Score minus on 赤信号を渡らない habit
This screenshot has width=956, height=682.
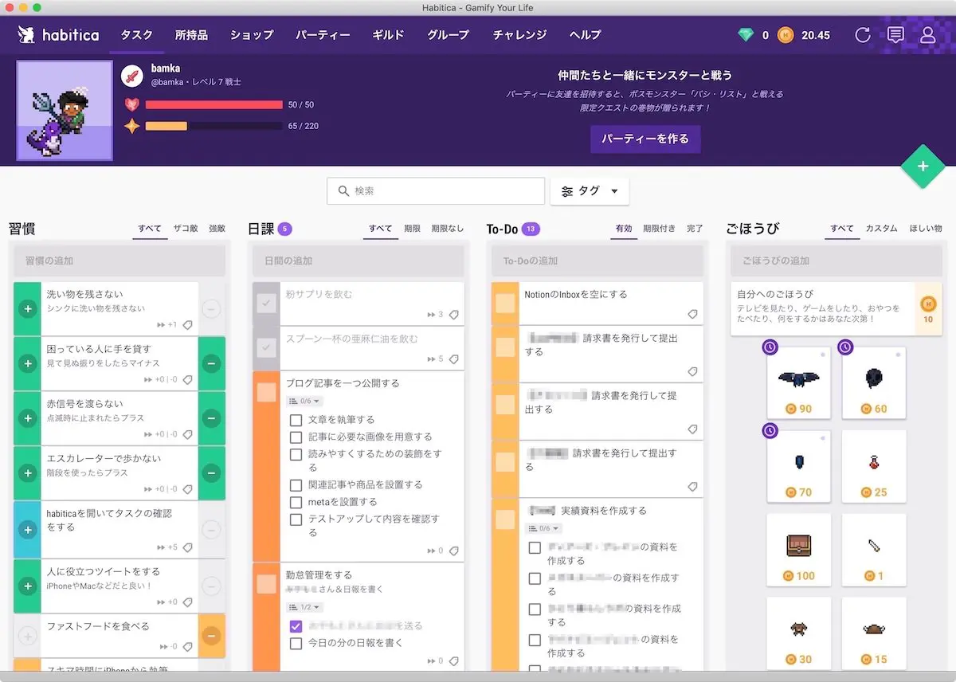coord(211,418)
